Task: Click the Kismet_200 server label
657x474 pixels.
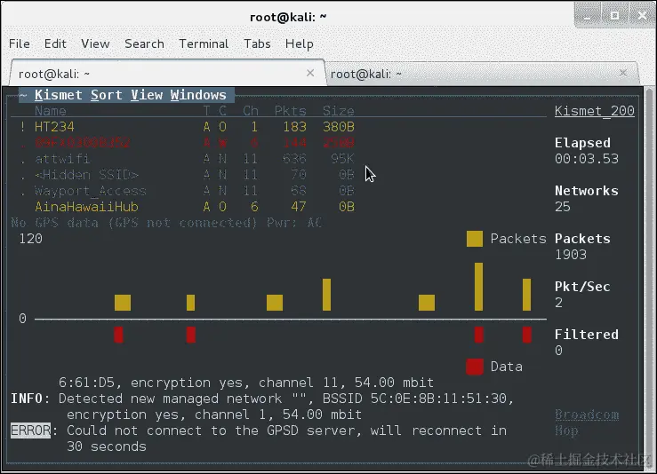Action: [595, 111]
